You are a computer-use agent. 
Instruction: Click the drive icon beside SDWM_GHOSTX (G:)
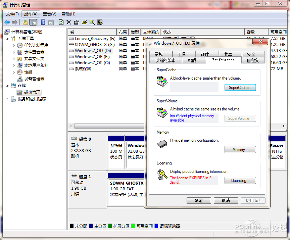point(71,45)
